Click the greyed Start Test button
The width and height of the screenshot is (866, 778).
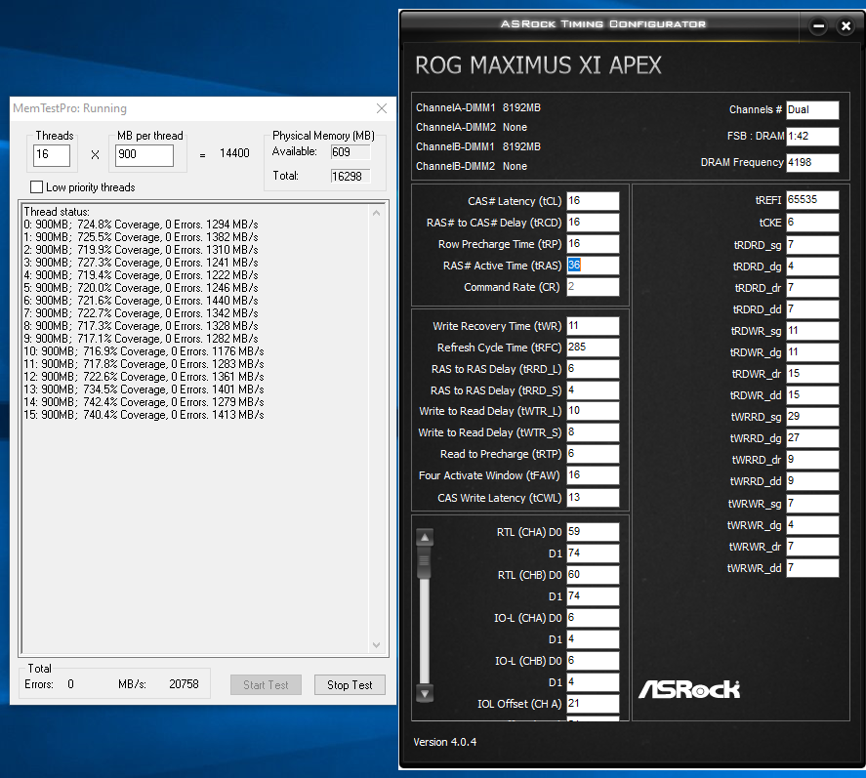(x=266, y=684)
